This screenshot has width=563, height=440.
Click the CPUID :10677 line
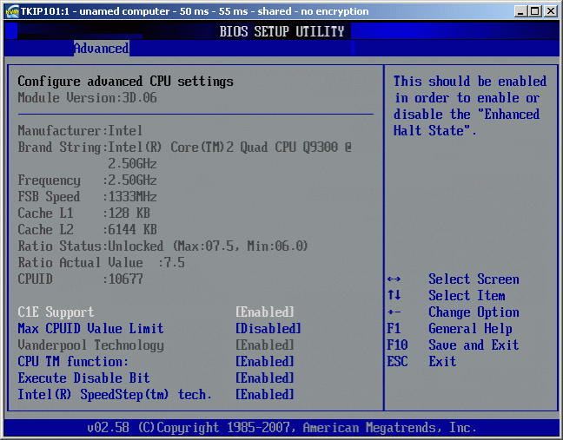pyautogui.click(x=80, y=279)
